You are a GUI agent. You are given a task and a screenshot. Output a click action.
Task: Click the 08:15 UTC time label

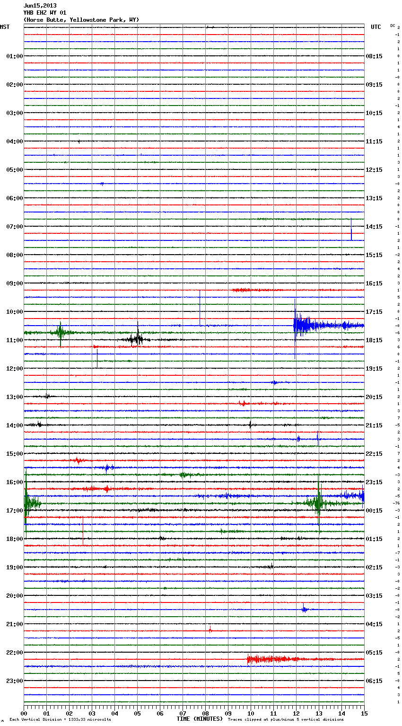point(374,56)
